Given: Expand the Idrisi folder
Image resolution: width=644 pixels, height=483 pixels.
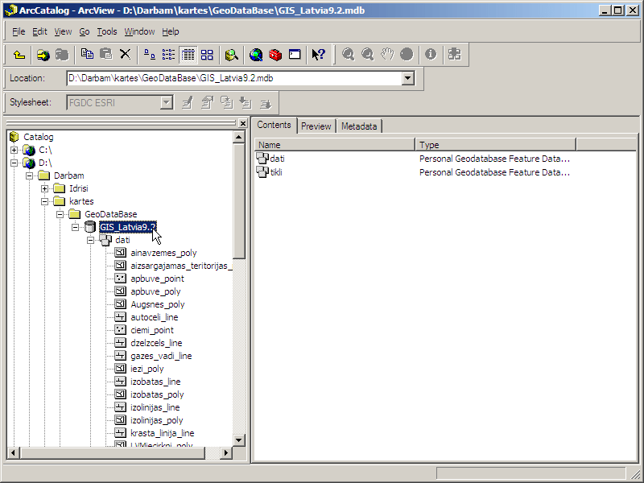Looking at the screenshot, I should click(45, 188).
